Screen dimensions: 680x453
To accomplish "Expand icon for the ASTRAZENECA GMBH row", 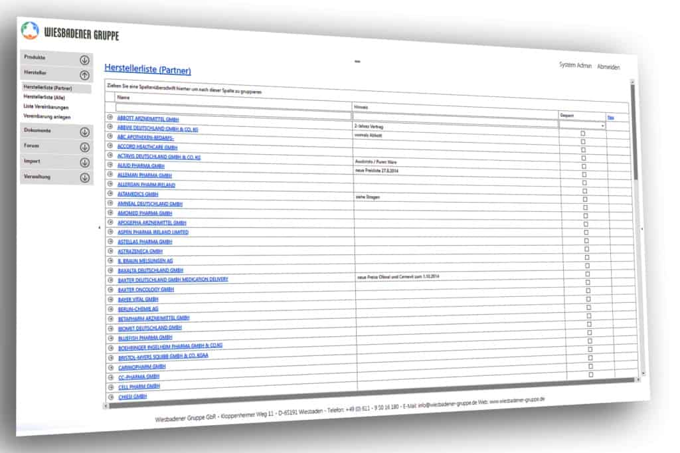I will coord(110,251).
